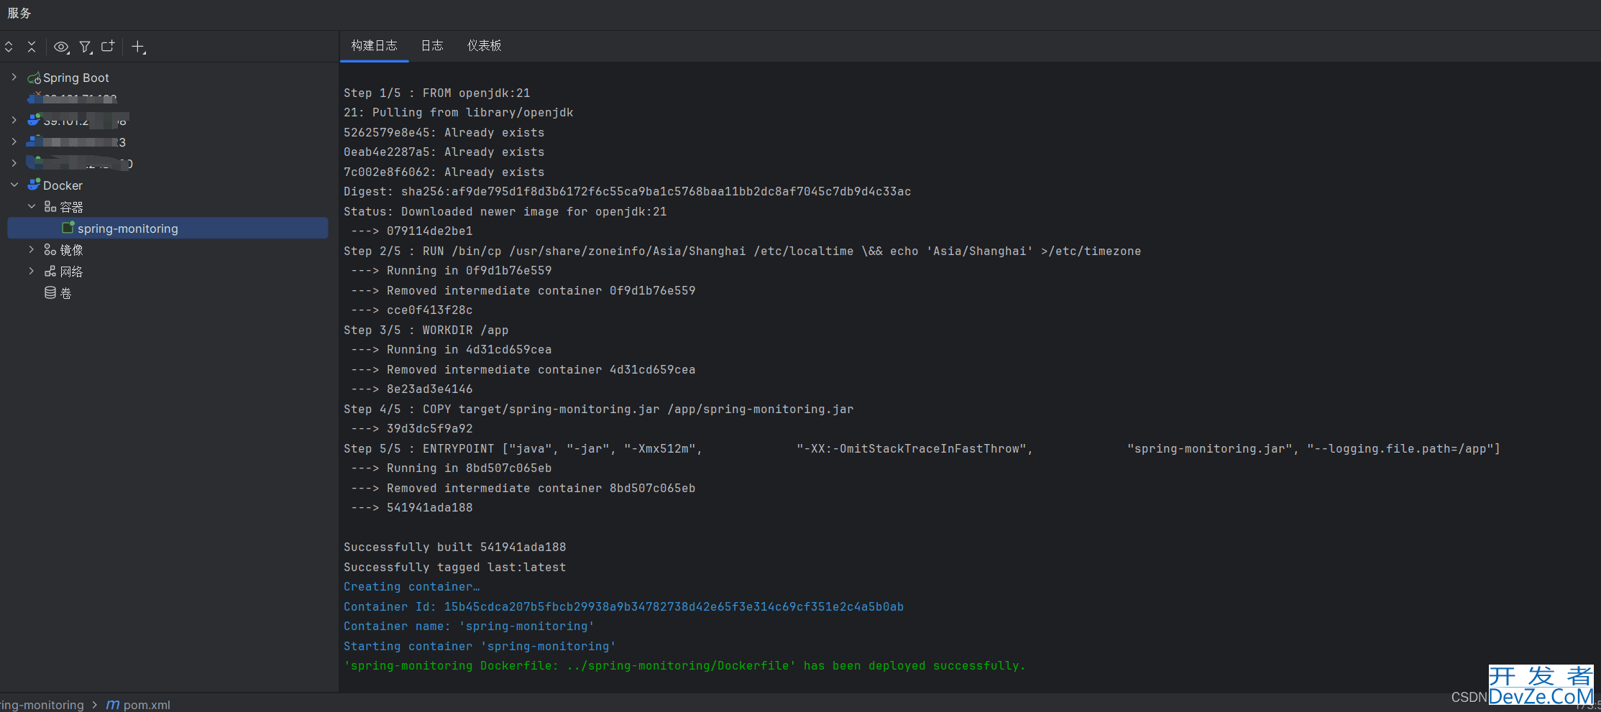Select the 镜像 tree label
Viewport: 1601px width, 712px height.
pyautogui.click(x=72, y=250)
